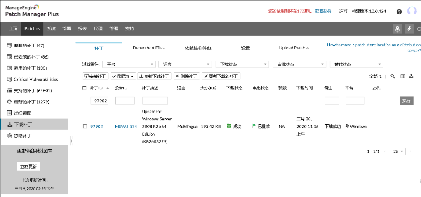Open the column chooser grid icon
This screenshot has height=197, width=421.
coord(403,76)
